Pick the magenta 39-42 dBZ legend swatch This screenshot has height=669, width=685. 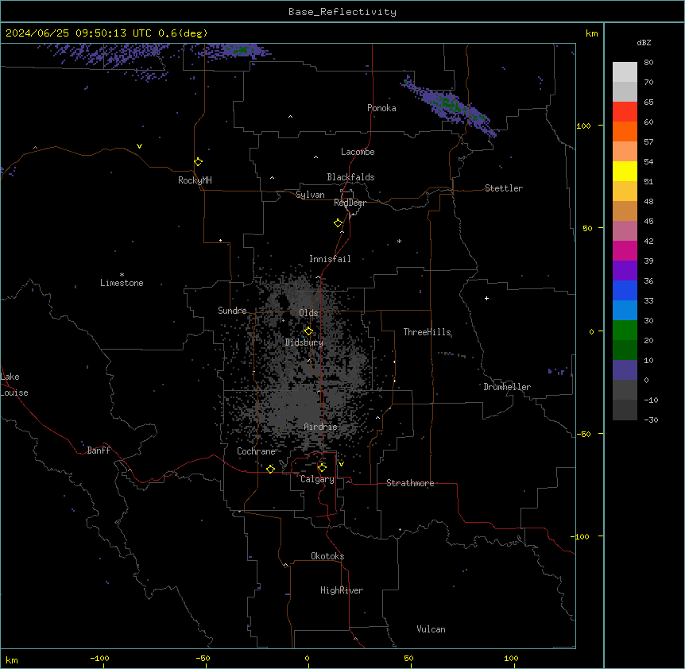point(625,250)
